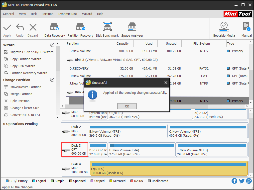Select H:New Volume(Ext4) block on Disk 3
This screenshot has height=190, width=254.
[x=142, y=150]
